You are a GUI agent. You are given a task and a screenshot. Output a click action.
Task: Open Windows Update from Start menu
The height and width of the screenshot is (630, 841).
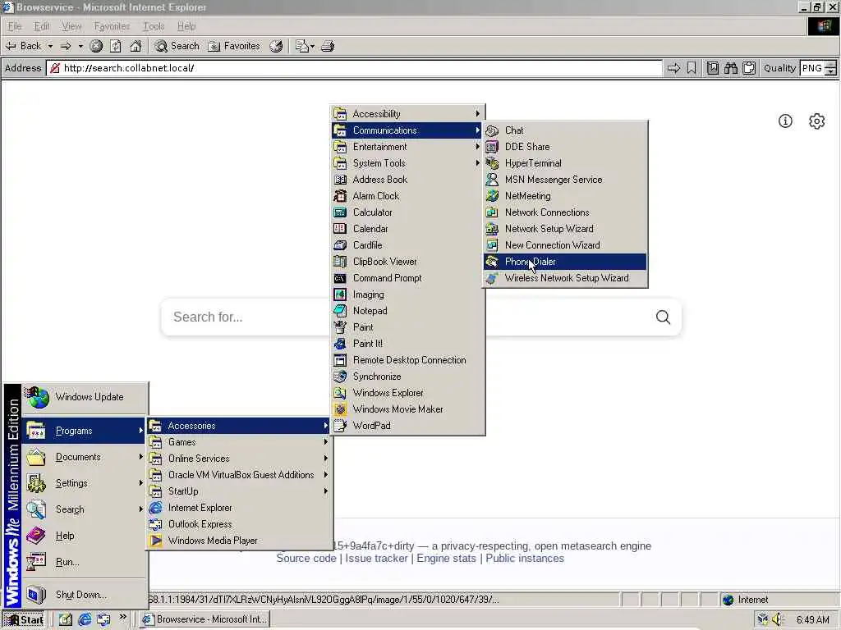point(85,397)
